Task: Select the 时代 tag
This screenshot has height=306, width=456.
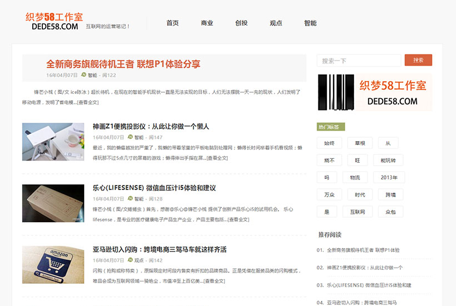Action: (x=360, y=194)
